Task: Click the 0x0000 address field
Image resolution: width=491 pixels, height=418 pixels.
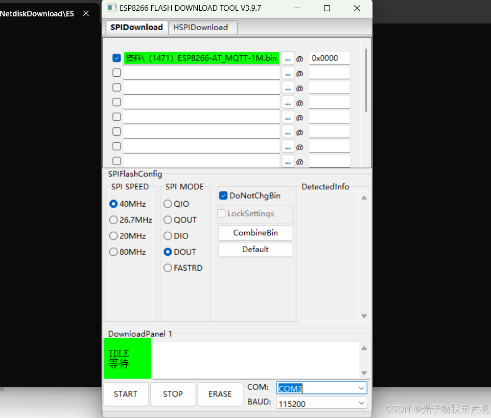Action: coord(330,58)
